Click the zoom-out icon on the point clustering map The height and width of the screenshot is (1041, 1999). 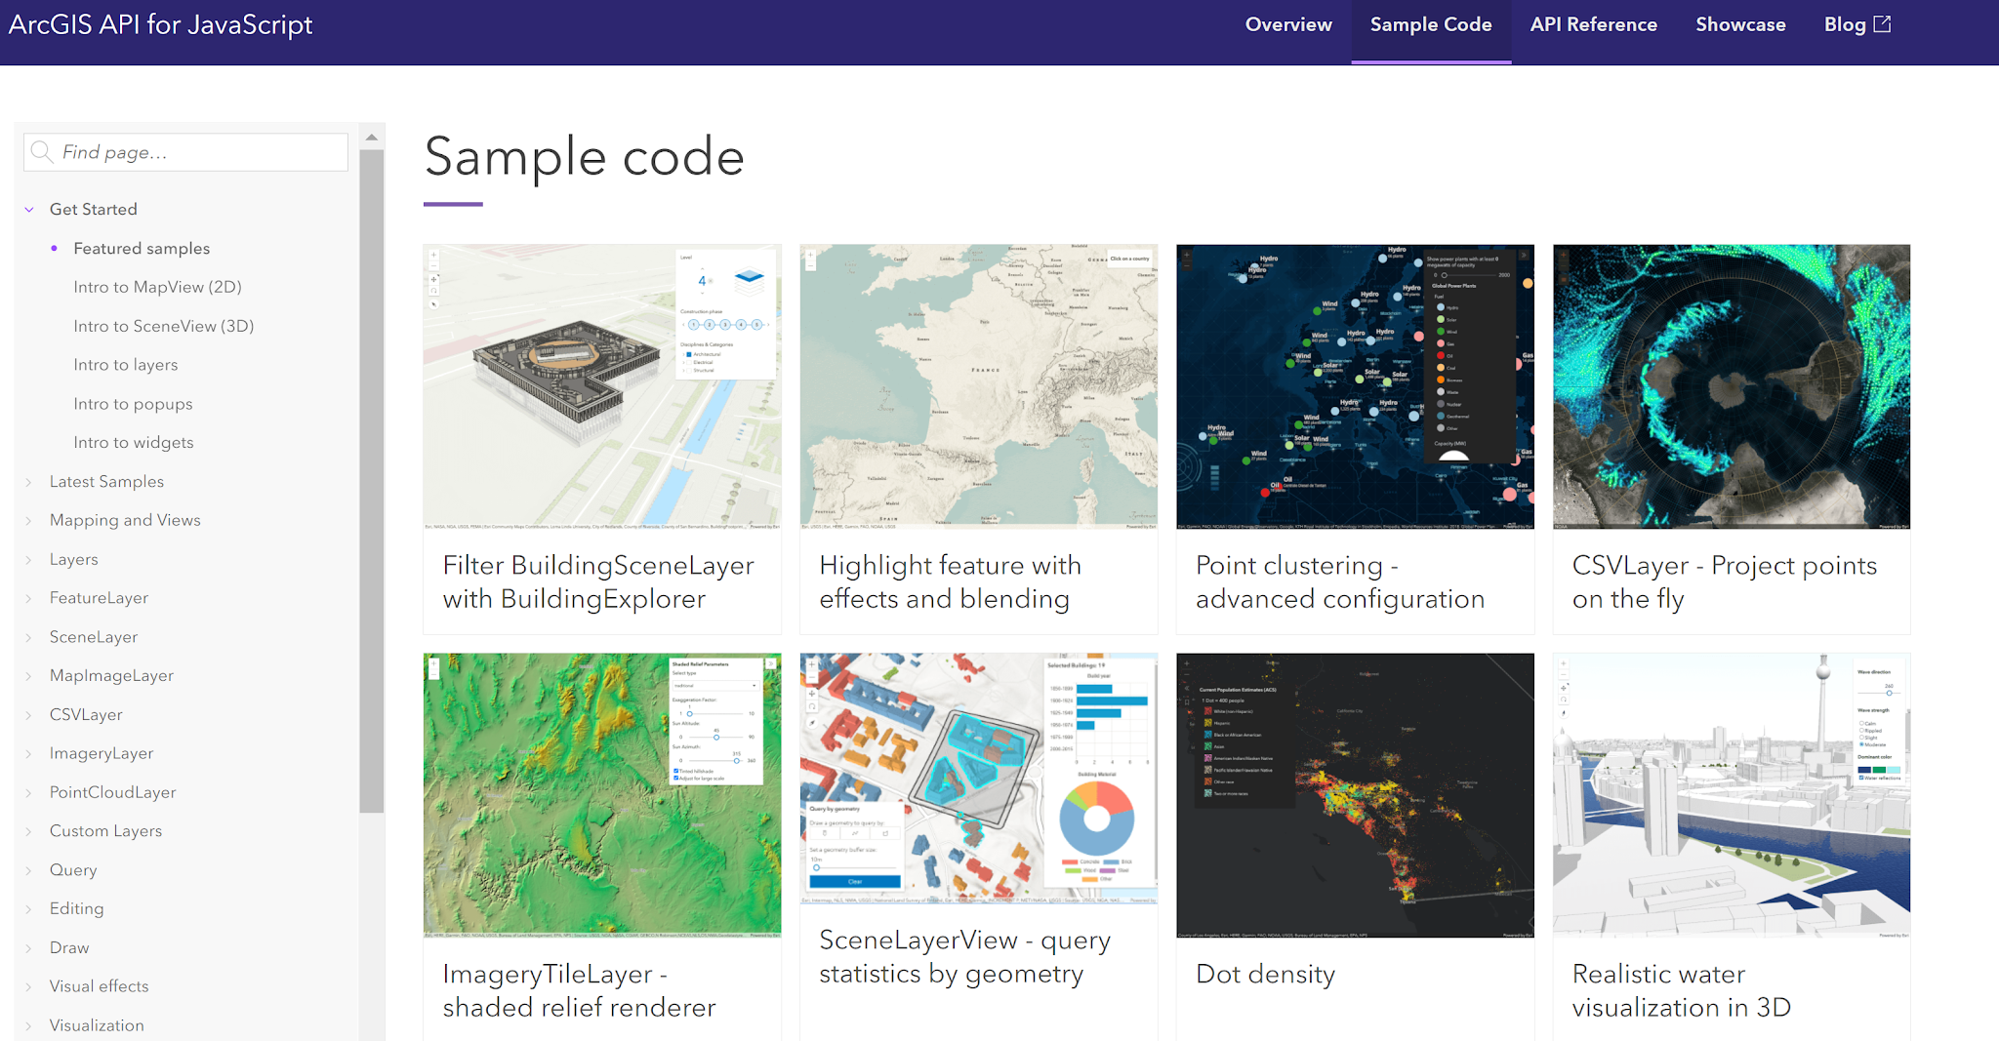[x=1187, y=265]
